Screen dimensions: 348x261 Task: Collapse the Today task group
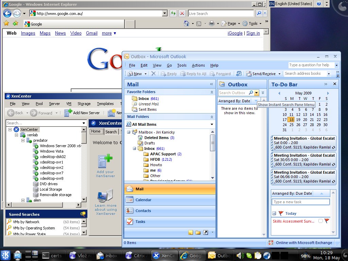(274, 213)
